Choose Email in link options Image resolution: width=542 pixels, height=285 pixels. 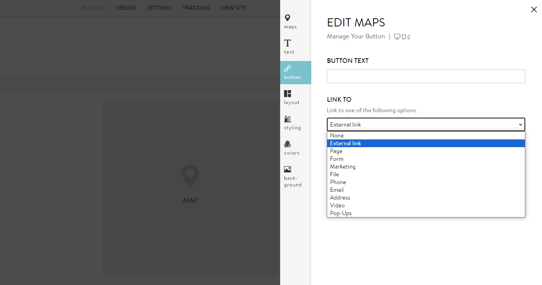point(426,190)
